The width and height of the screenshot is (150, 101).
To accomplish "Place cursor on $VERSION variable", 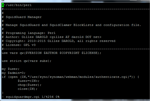I will point(34,53).
